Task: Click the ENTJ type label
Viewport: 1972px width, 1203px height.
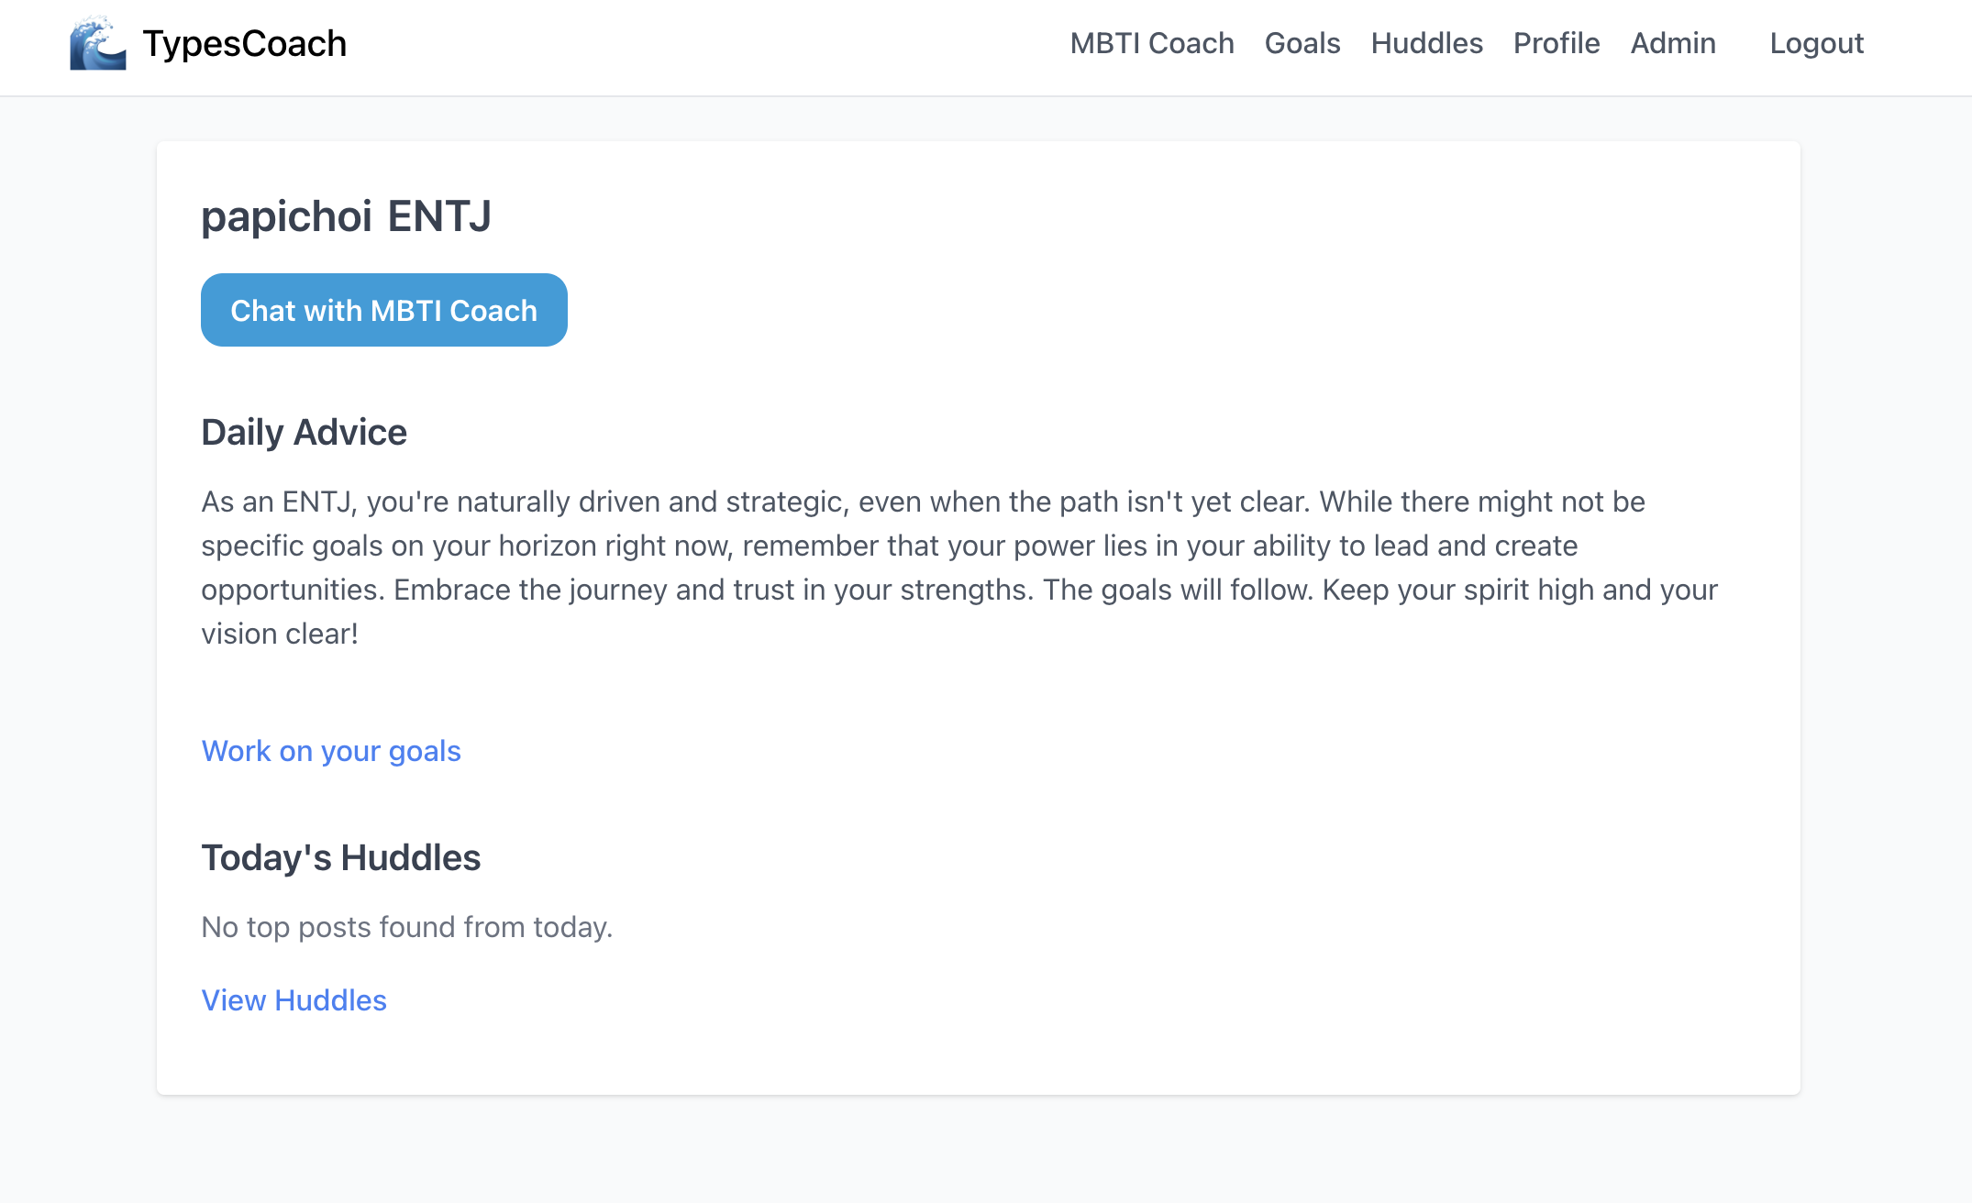Action: (x=439, y=216)
